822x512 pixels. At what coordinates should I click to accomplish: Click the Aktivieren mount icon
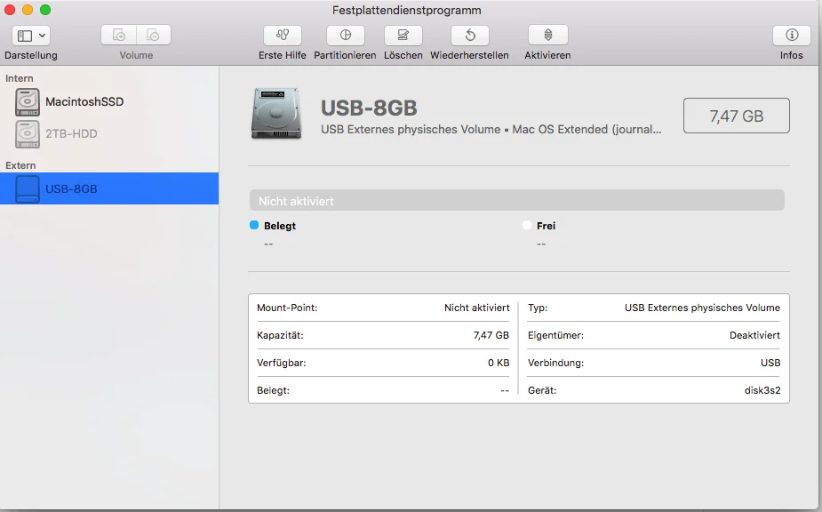coord(547,36)
